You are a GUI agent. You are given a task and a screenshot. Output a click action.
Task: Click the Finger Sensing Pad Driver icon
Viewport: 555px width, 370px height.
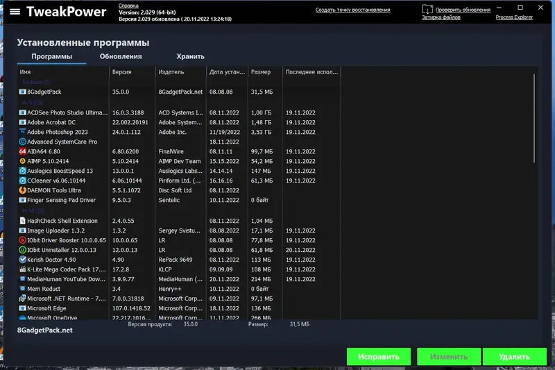point(23,200)
